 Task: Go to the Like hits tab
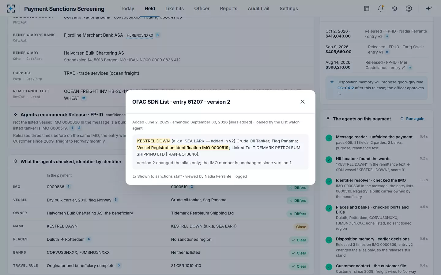coord(175,9)
